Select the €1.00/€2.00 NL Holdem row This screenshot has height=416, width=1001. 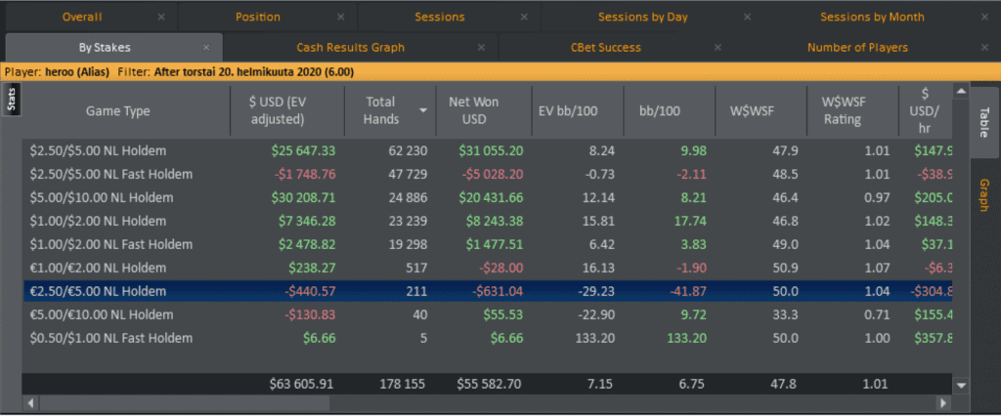[487, 268]
